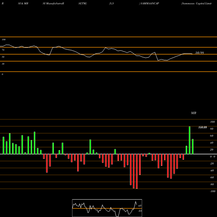Click the 158.98 value beside MR histogram
Screen dimensions: 217x217
(x=203, y=127)
